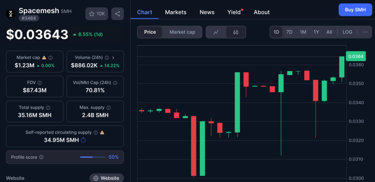Click the circulating supply warning icon
This screenshot has height=182, width=375.
pos(102,132)
